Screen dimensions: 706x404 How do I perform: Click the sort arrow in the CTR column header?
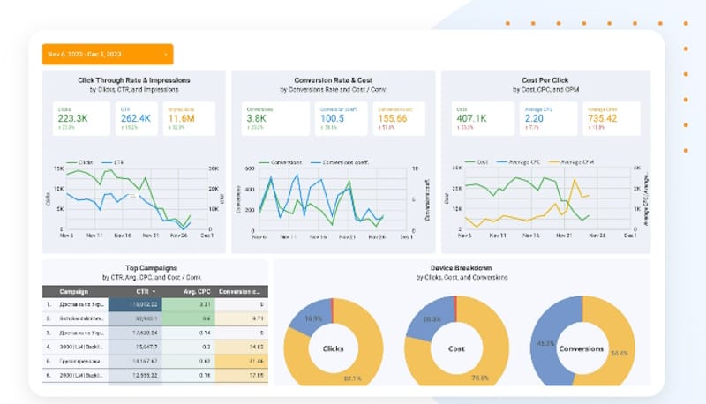[x=155, y=291]
